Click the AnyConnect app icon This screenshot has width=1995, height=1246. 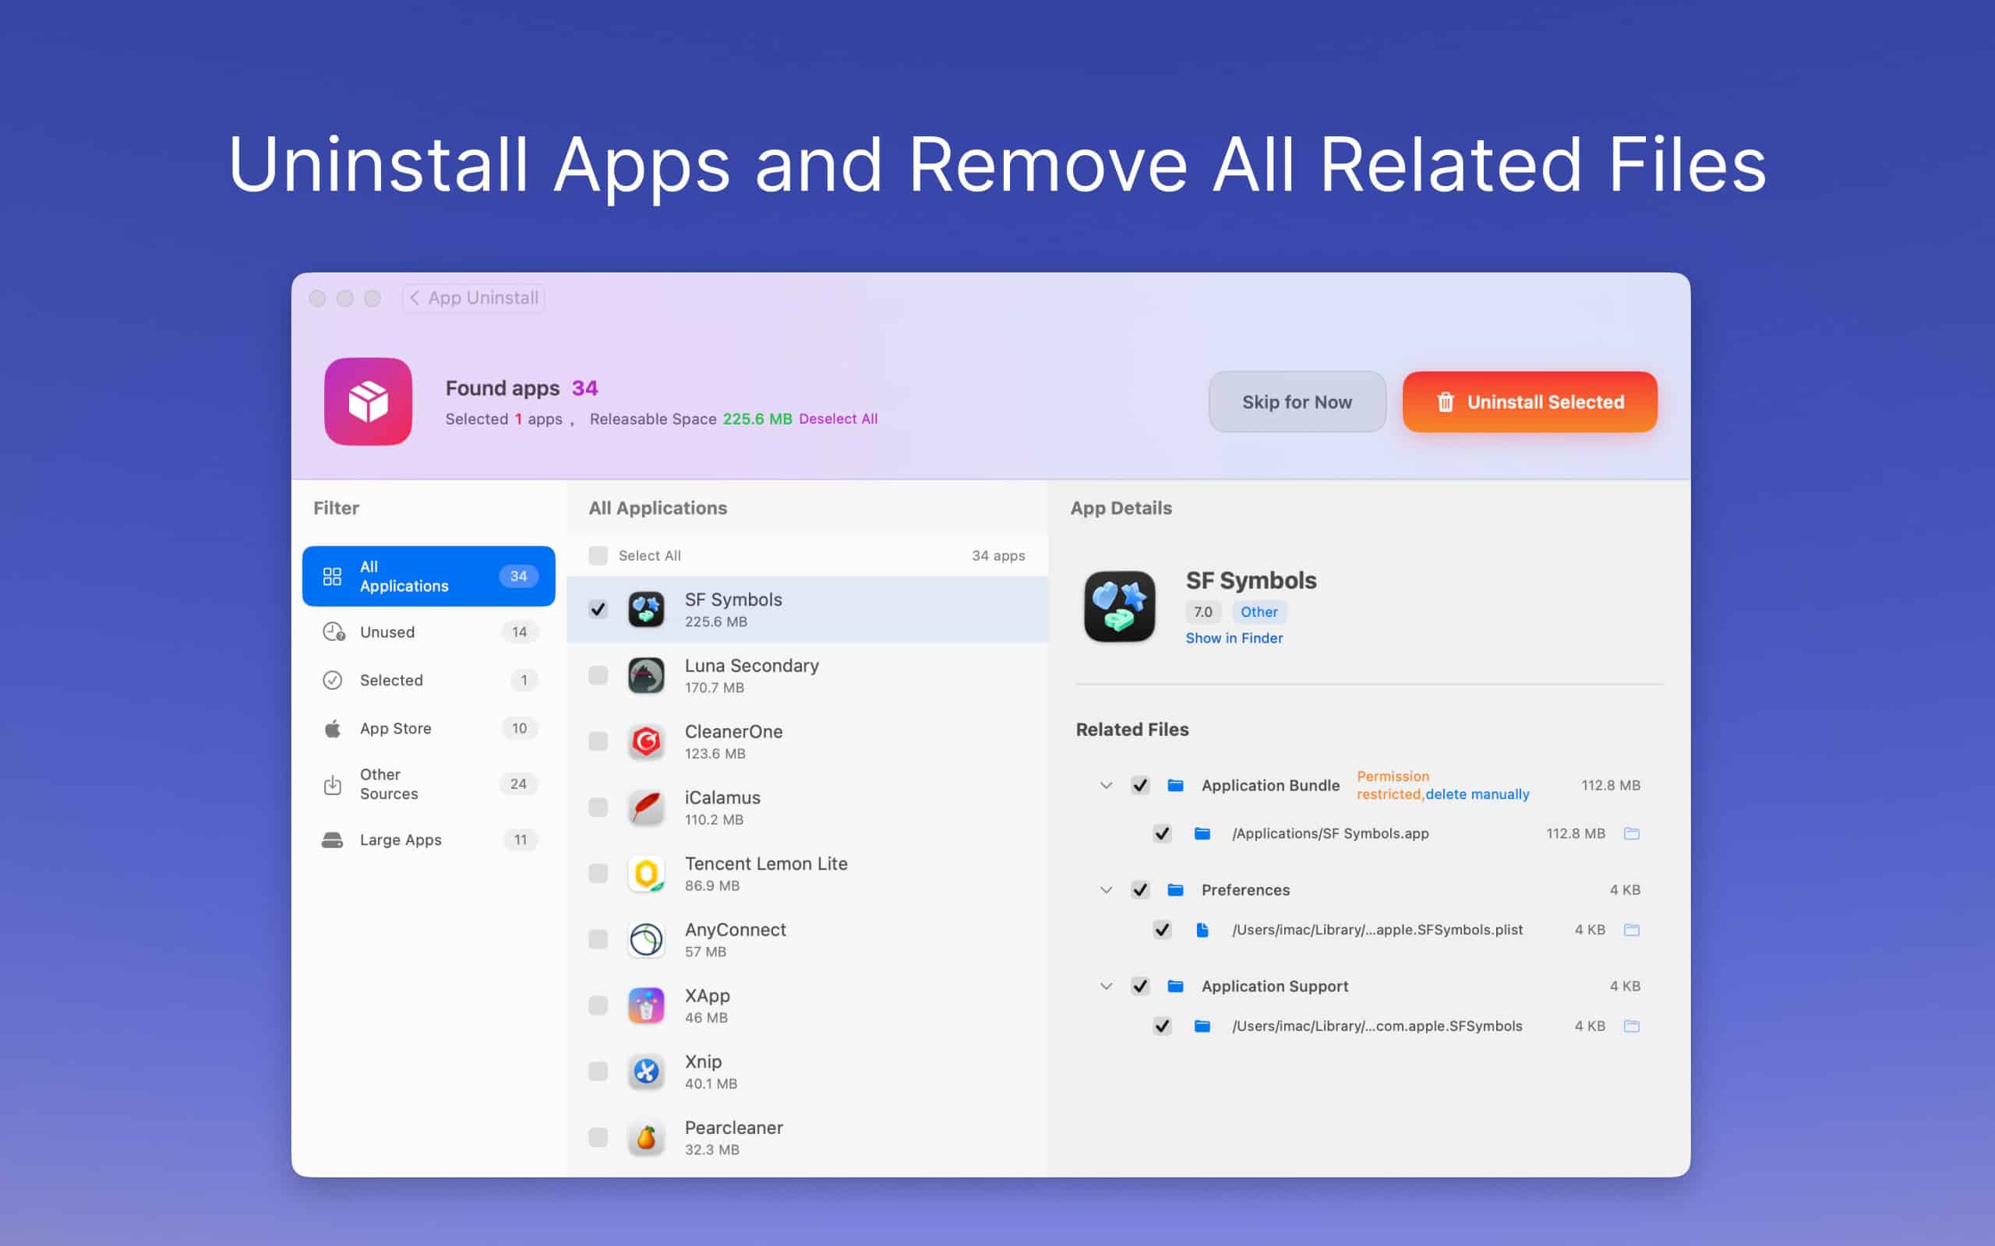(x=646, y=939)
